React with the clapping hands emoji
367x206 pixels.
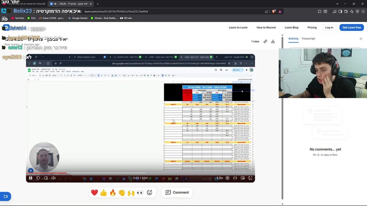(122, 193)
